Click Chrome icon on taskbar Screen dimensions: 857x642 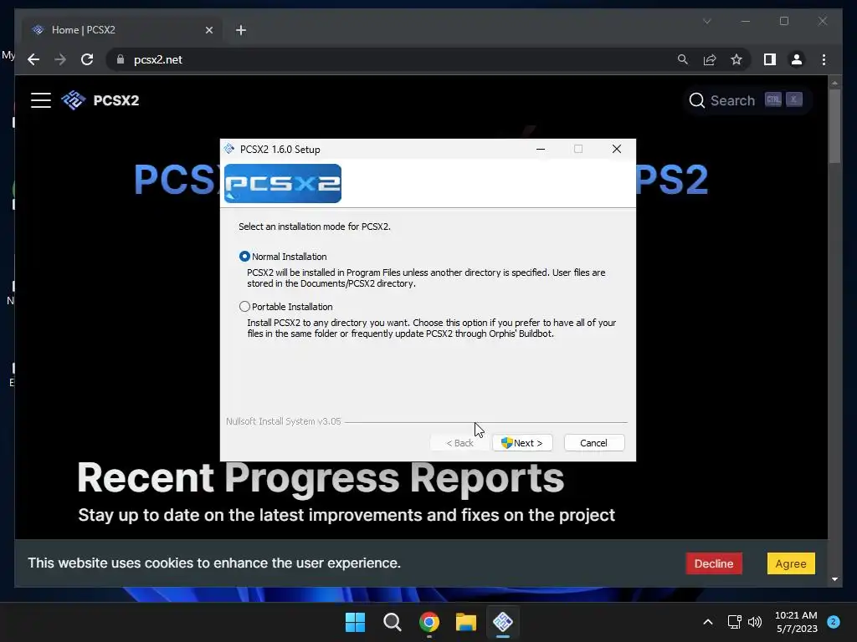[x=429, y=622]
